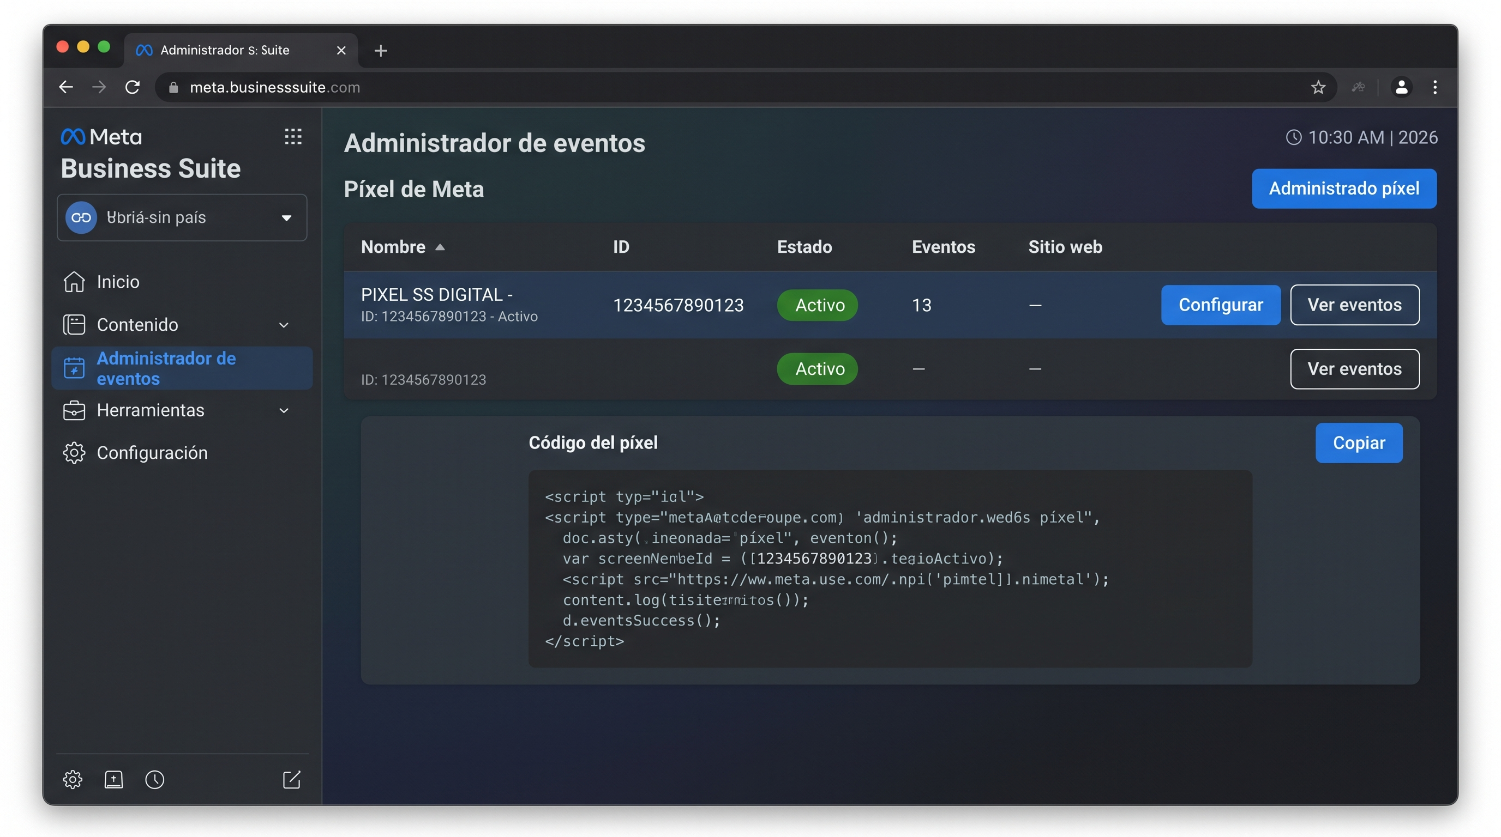The image size is (1501, 837).
Task: Open the Ubriá-sin país account dropdown
Action: click(x=182, y=217)
